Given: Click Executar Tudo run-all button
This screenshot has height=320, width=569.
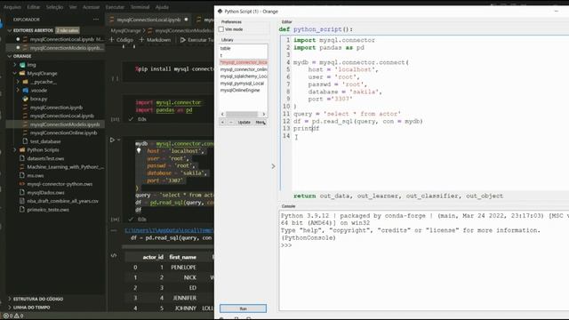Looking at the screenshot, I should [x=196, y=40].
